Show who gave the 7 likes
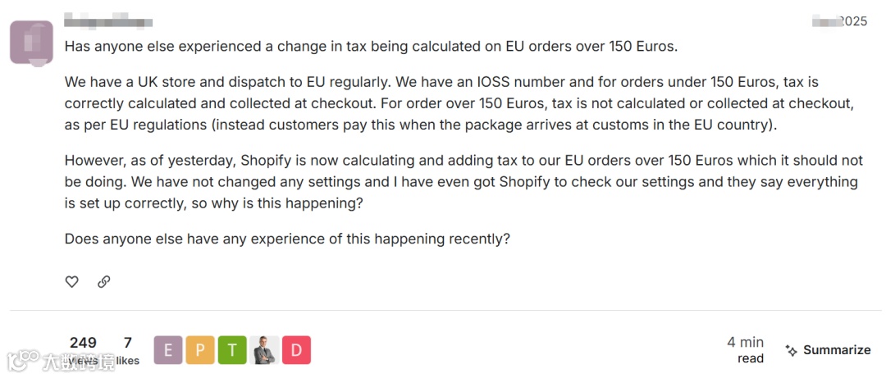The height and width of the screenshot is (378, 886). click(127, 350)
